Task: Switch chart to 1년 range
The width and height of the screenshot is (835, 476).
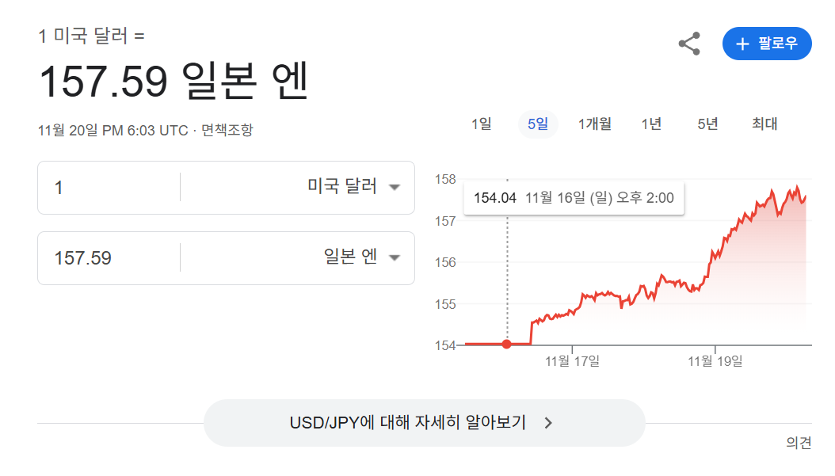Action: [651, 124]
